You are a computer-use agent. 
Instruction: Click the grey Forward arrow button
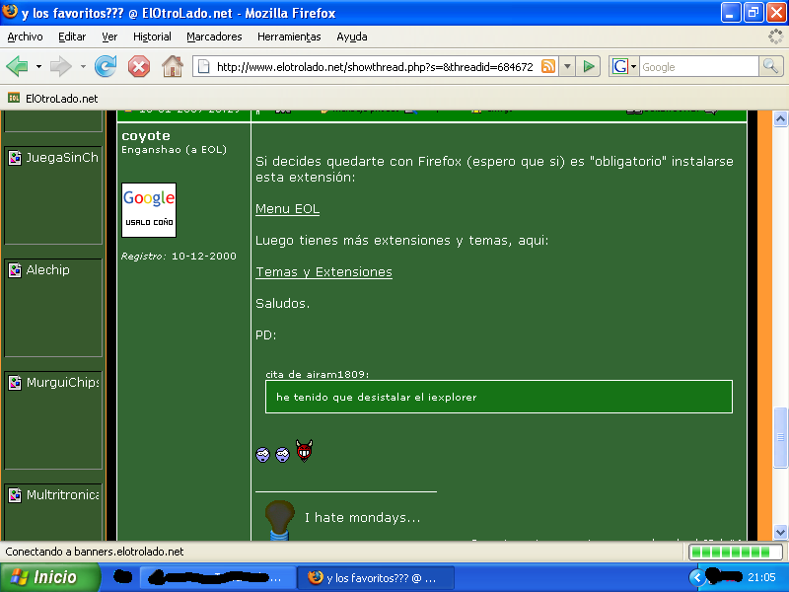coord(61,66)
